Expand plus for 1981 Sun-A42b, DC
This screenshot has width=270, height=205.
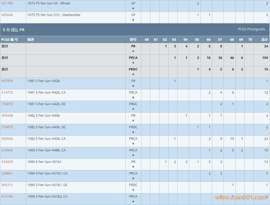point(133,109)
